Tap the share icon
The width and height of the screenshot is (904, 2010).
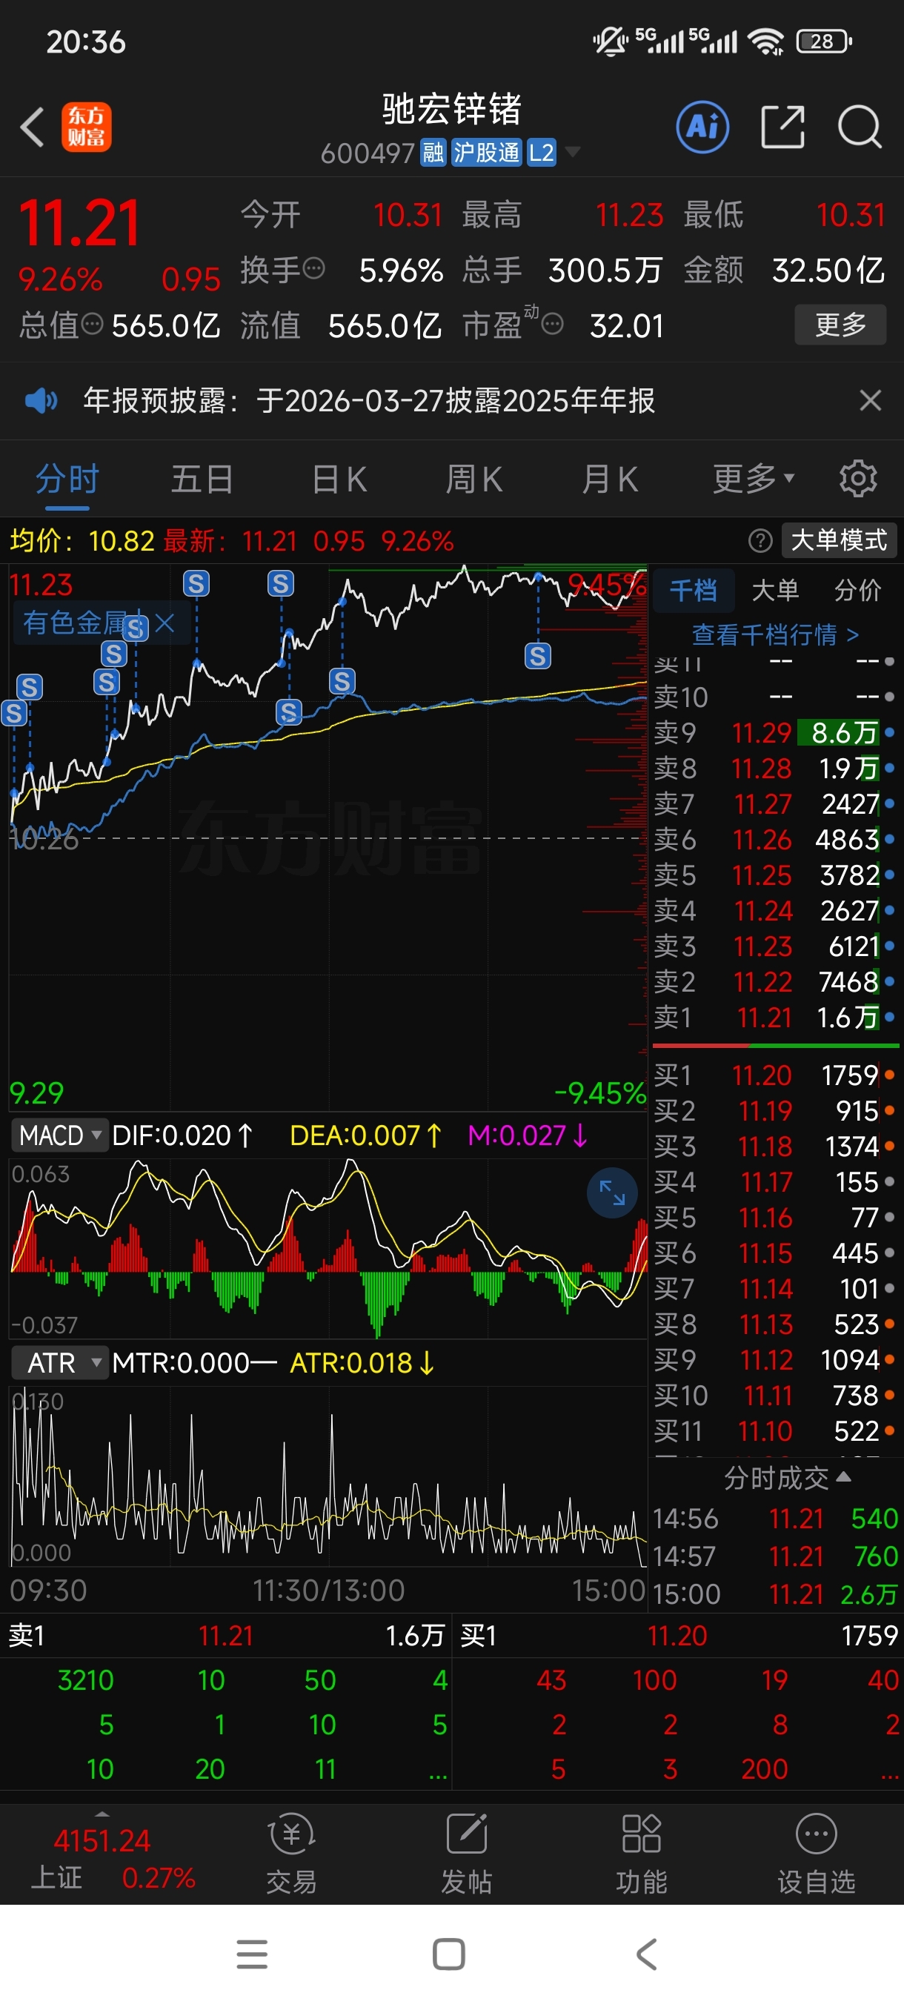pos(782,127)
